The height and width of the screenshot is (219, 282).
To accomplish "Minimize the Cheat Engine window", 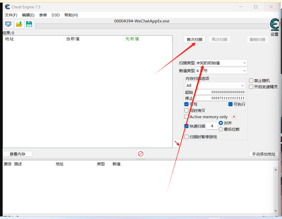I will [x=241, y=7].
